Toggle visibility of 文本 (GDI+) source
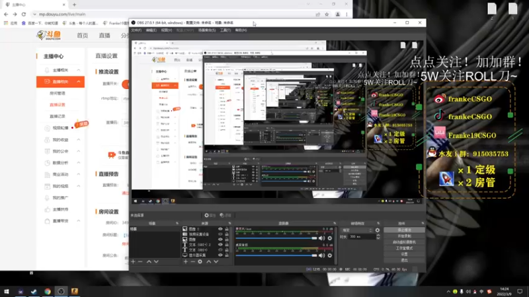529x297 pixels. (220, 250)
